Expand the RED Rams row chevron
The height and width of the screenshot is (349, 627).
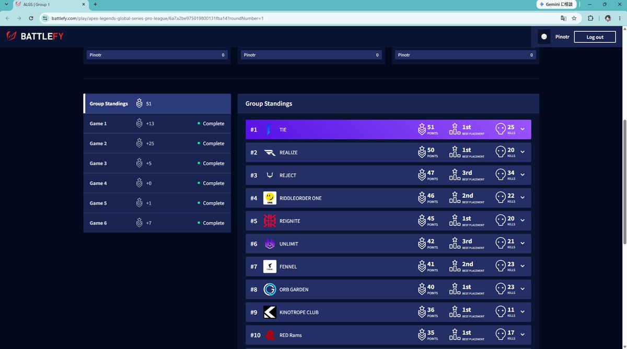(x=522, y=335)
